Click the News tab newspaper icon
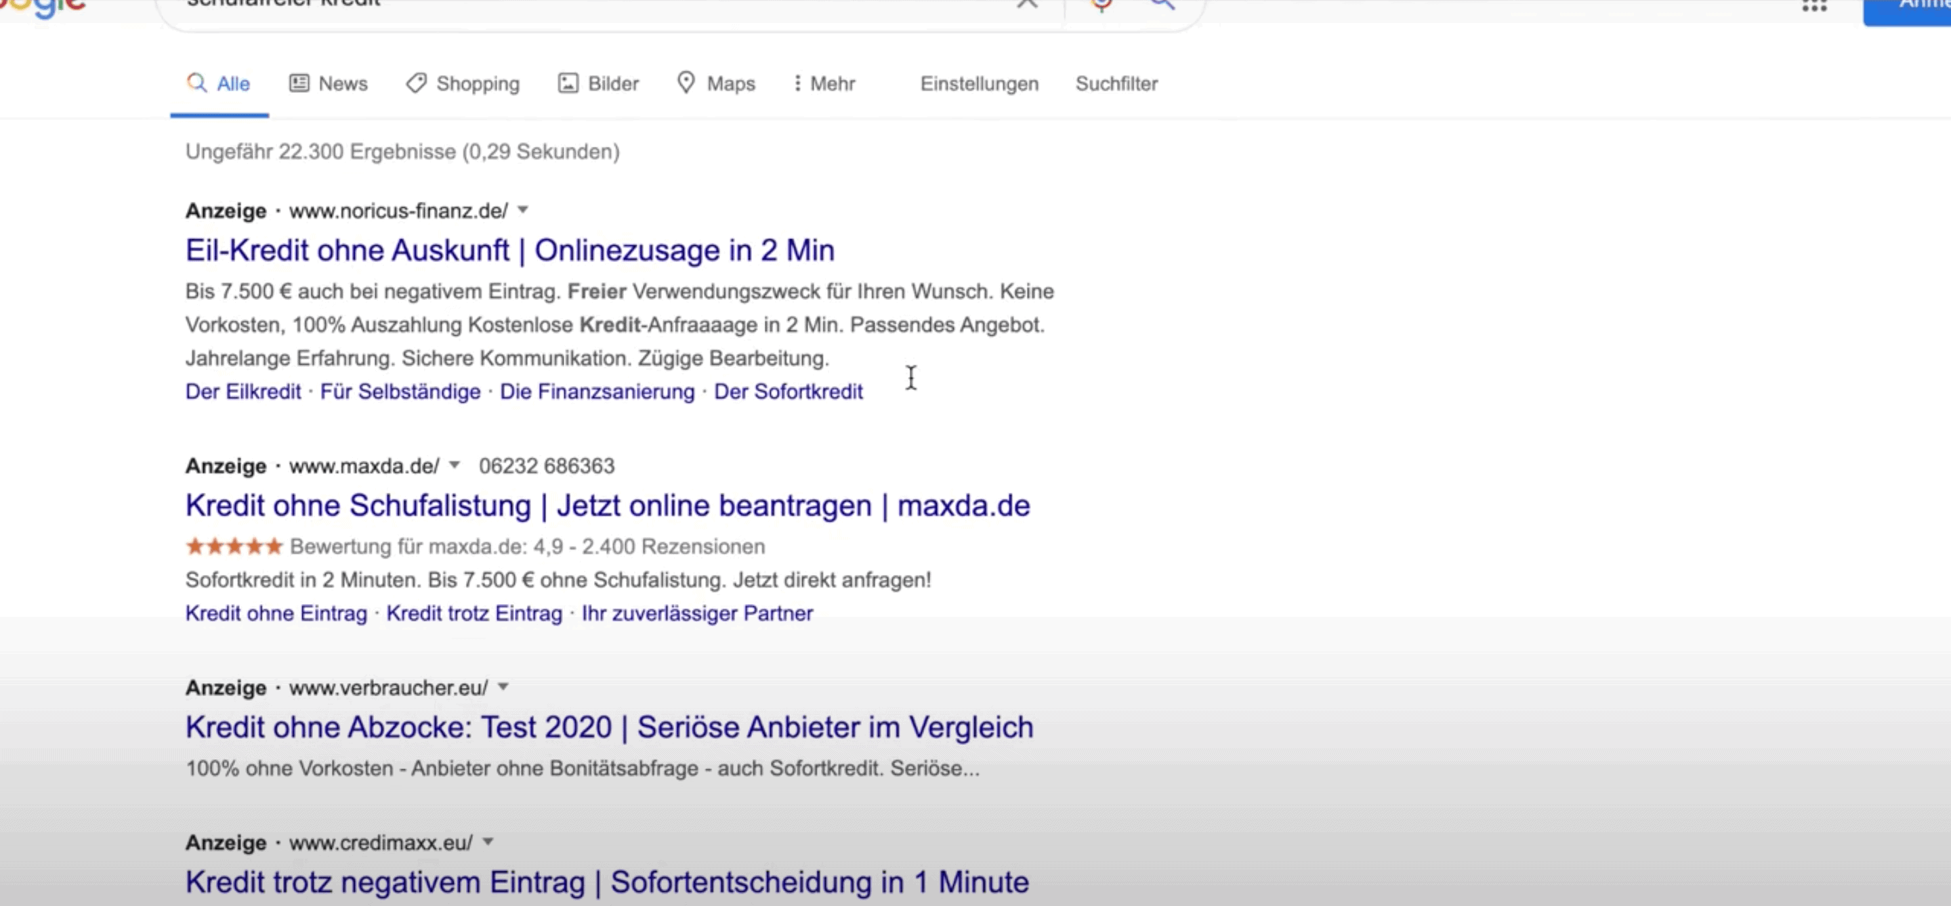 click(299, 83)
